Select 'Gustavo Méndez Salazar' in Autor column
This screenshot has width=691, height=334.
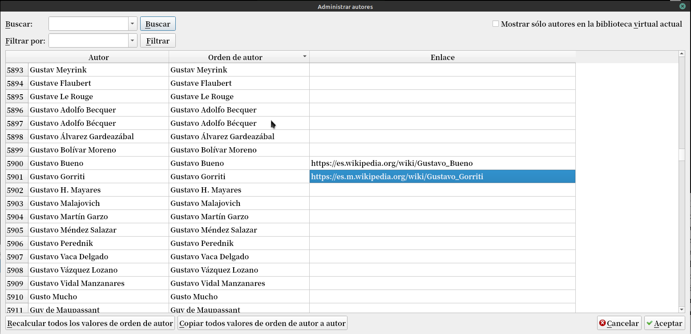(x=98, y=230)
